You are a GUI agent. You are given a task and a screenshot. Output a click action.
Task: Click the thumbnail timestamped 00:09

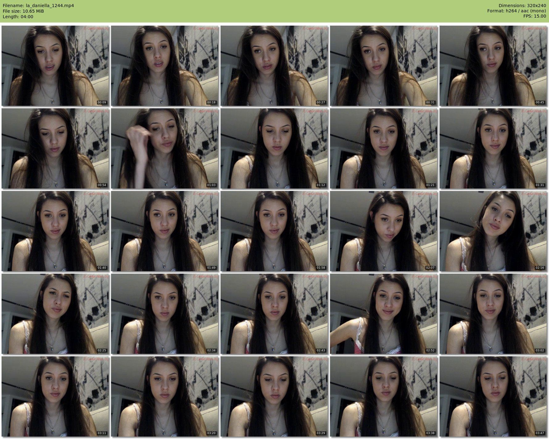(x=55, y=66)
